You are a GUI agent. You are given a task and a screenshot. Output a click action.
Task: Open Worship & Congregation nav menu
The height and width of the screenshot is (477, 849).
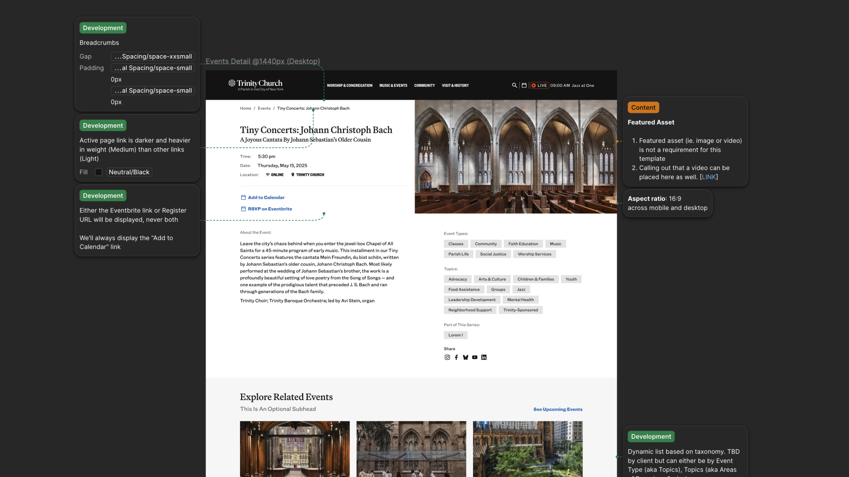(350, 85)
